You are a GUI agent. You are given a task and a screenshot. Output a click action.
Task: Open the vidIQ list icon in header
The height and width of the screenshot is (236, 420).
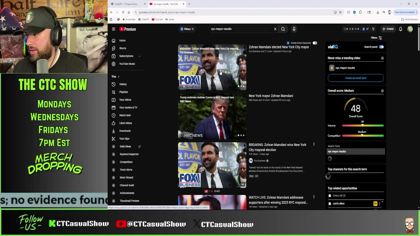pyautogui.click(x=368, y=29)
